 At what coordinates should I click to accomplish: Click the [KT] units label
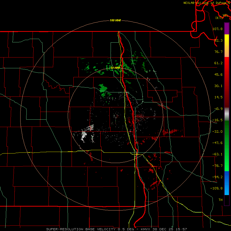point(219,18)
